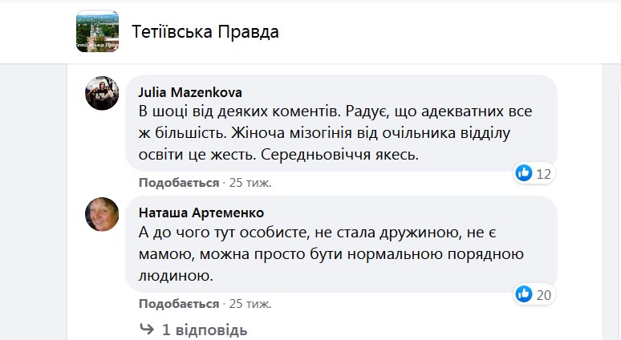Show reactions via thumbs-up icon with 20
Screen dimensions: 621x340
[x=524, y=294]
